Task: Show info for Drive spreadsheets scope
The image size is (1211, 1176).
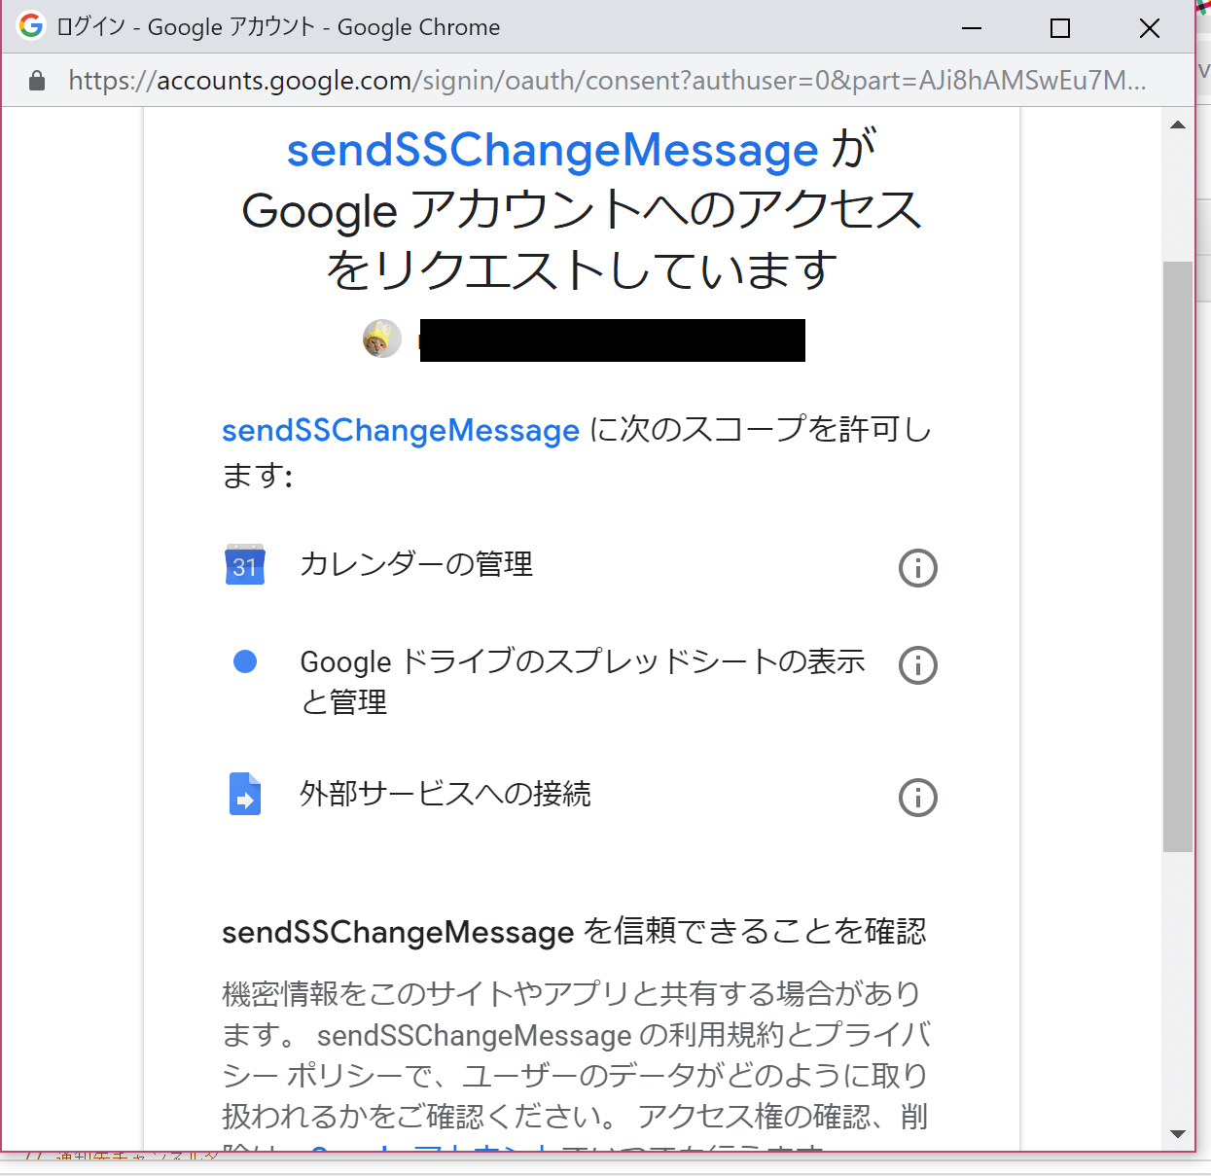Action: pyautogui.click(x=917, y=665)
